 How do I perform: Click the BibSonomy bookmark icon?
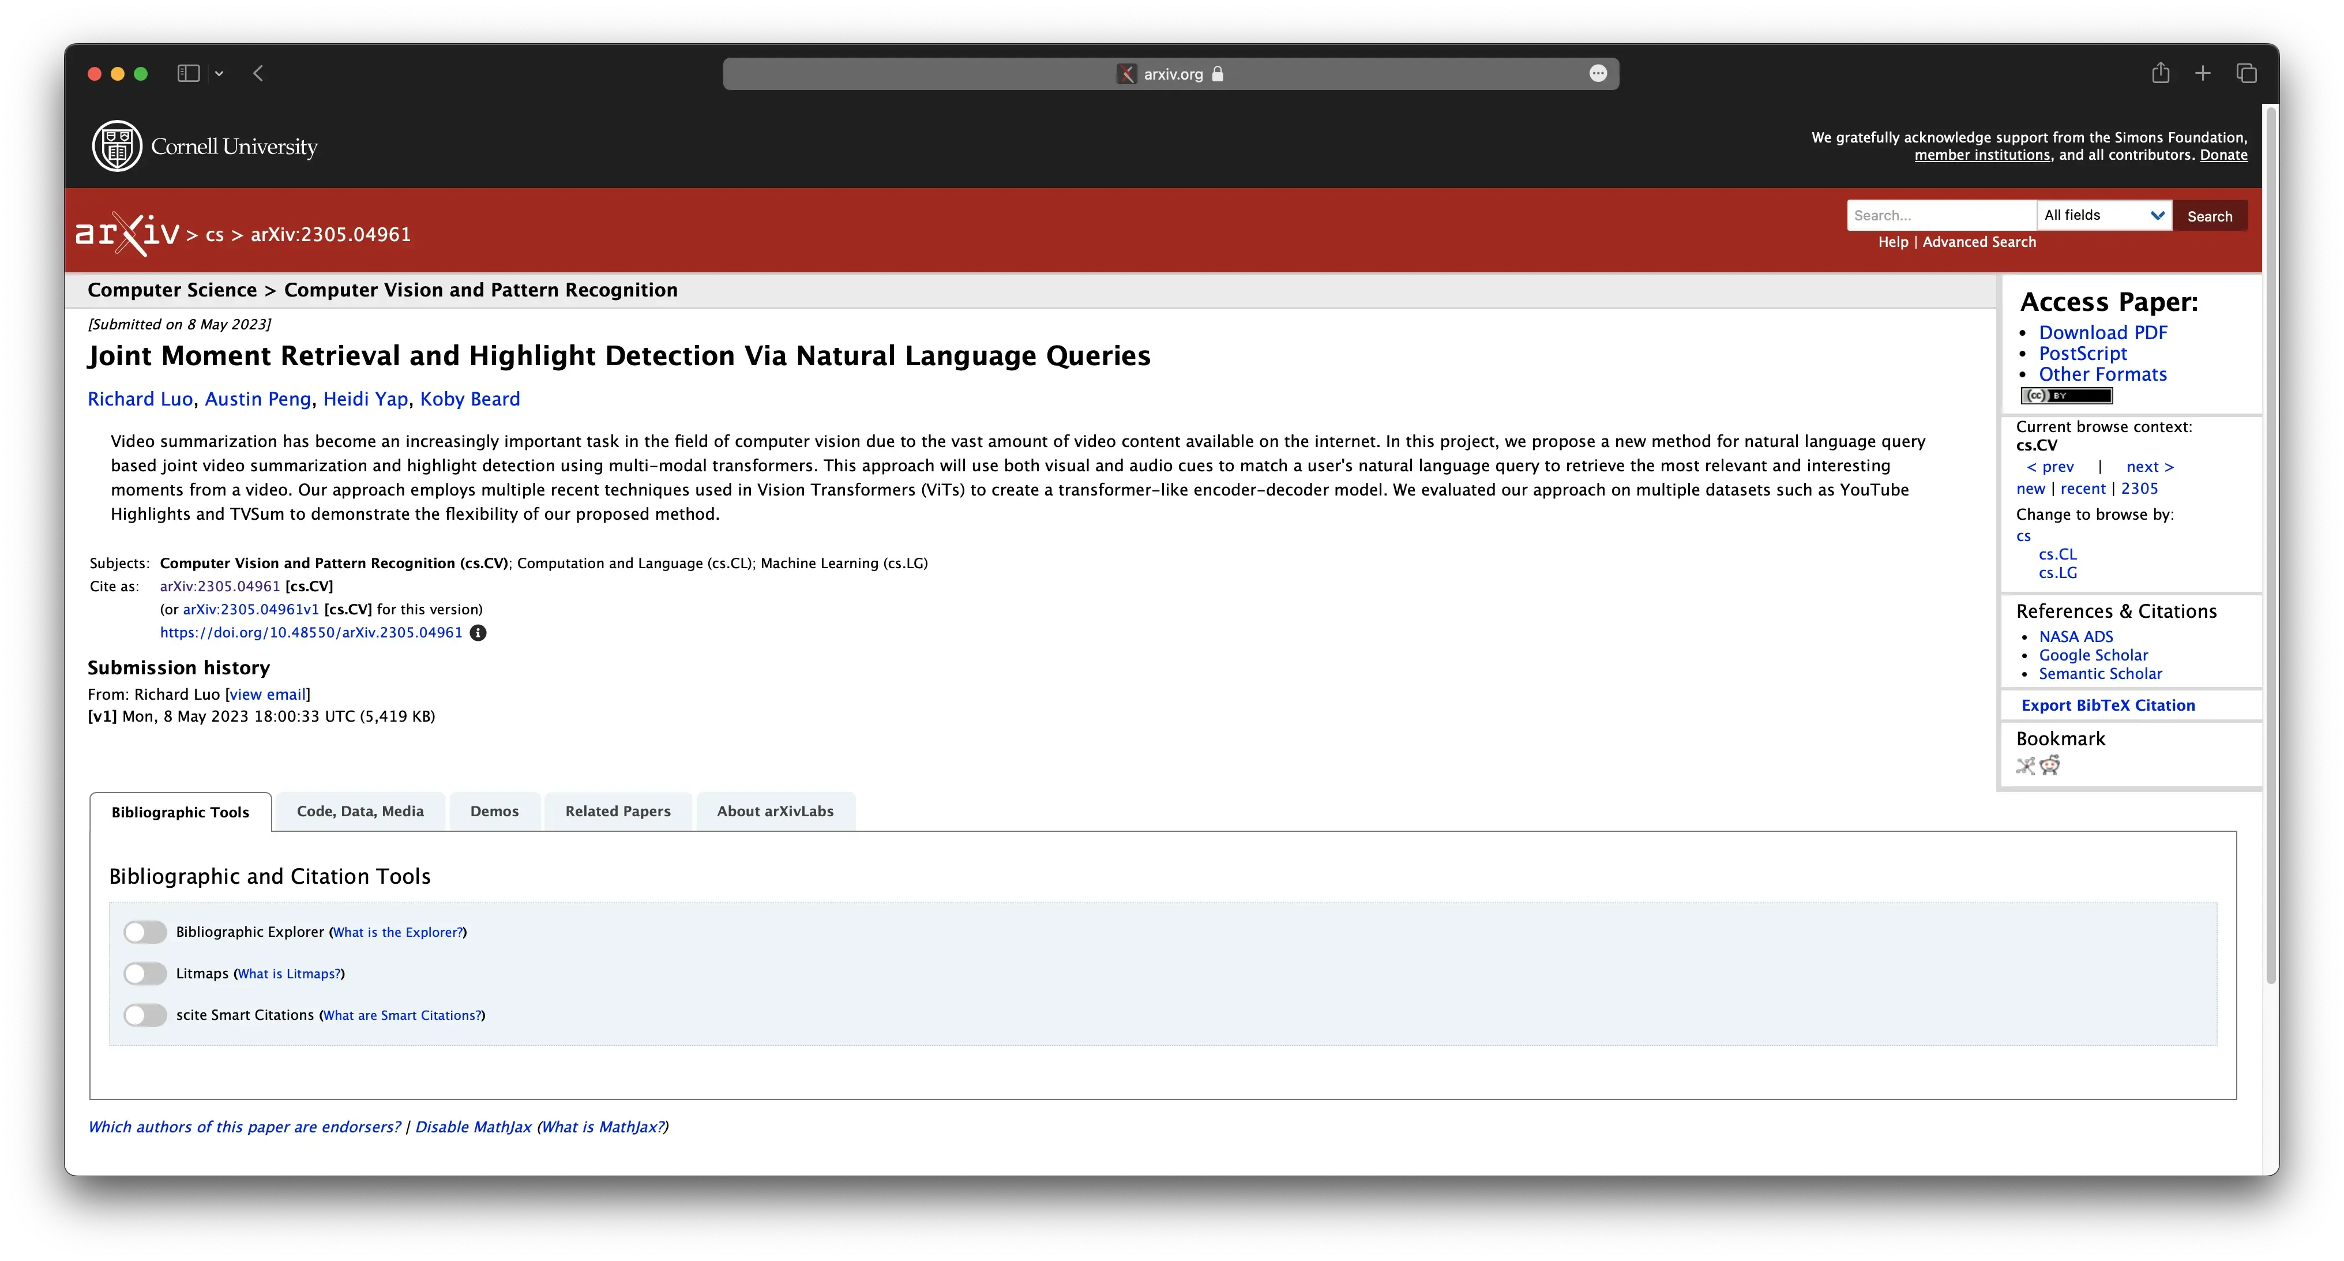click(x=2026, y=765)
